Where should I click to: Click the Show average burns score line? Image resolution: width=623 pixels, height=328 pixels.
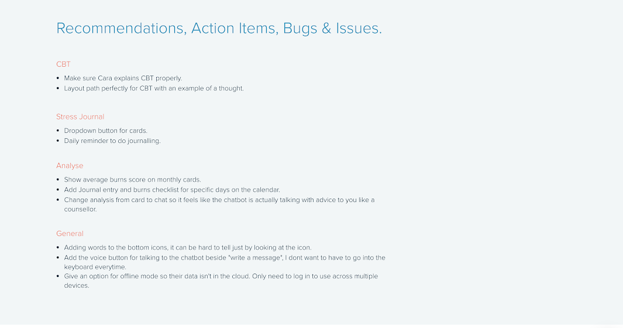[132, 180]
